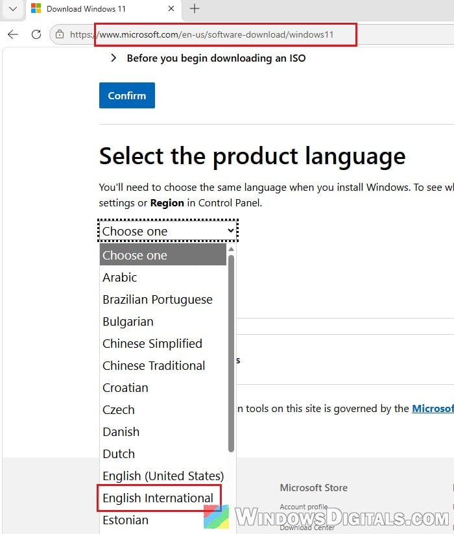Screen dimensions: 454x534
Task: Expand Before you begin downloading an ISO
Action: coord(208,58)
